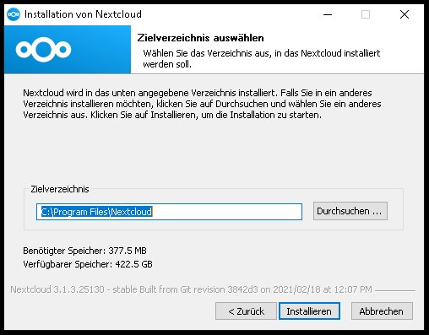The height and width of the screenshot is (335, 429).
Task: Click the highlighted C:\Program Files\Nextcloud text
Action: (97, 212)
